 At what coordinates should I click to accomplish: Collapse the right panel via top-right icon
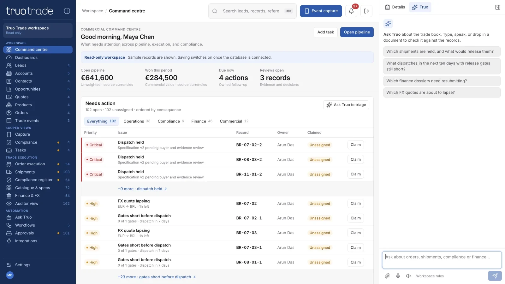click(x=498, y=7)
